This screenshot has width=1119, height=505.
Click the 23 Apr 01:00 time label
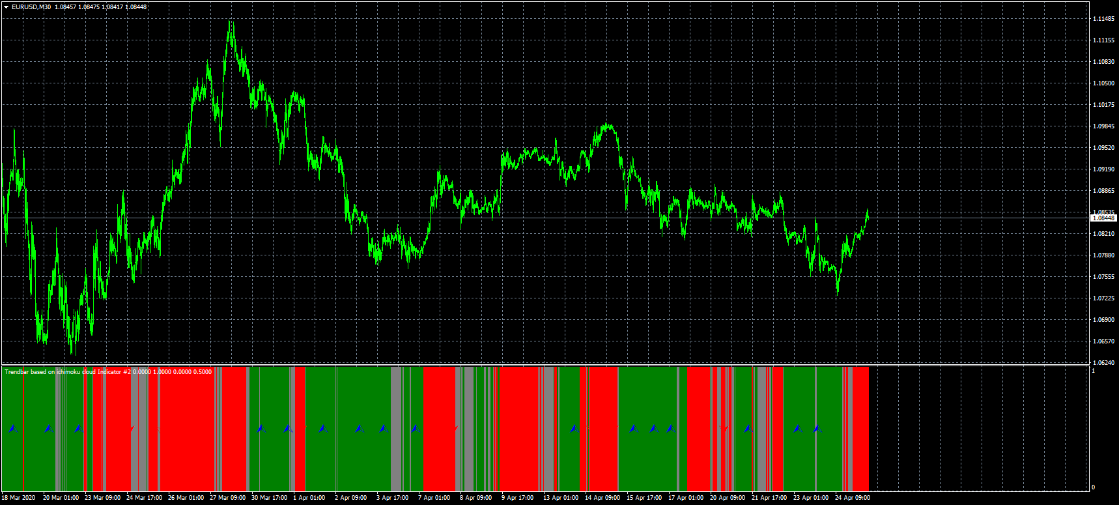click(811, 498)
